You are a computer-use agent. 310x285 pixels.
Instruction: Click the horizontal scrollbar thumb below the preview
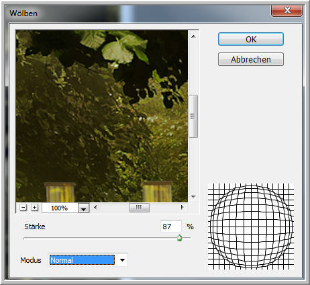click(139, 208)
